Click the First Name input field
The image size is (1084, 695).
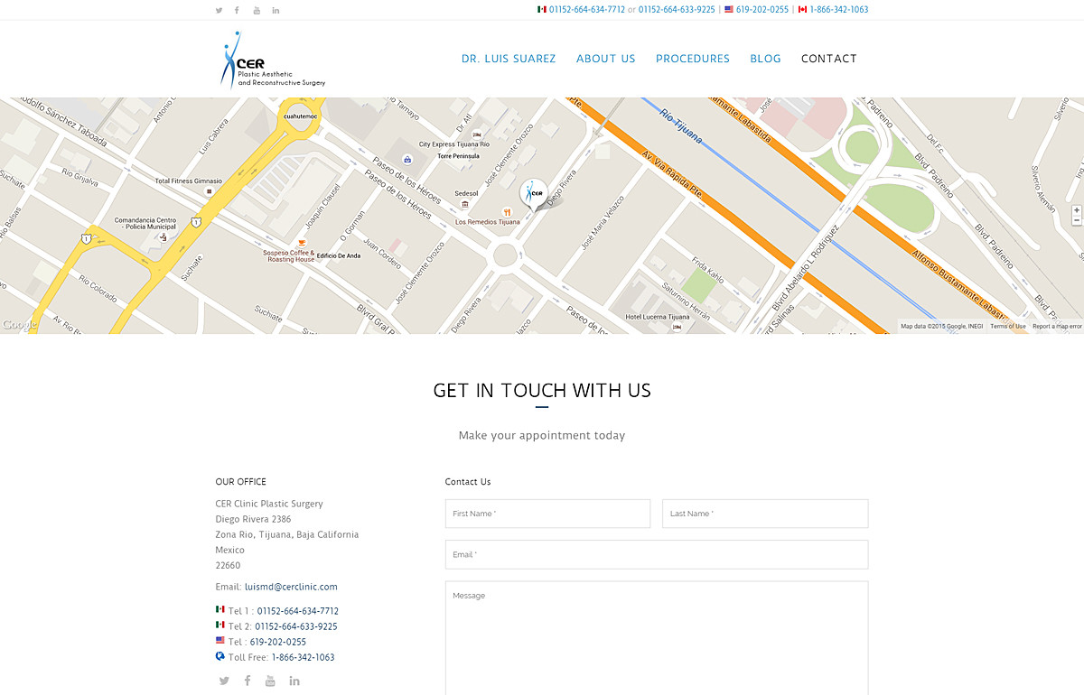click(547, 514)
